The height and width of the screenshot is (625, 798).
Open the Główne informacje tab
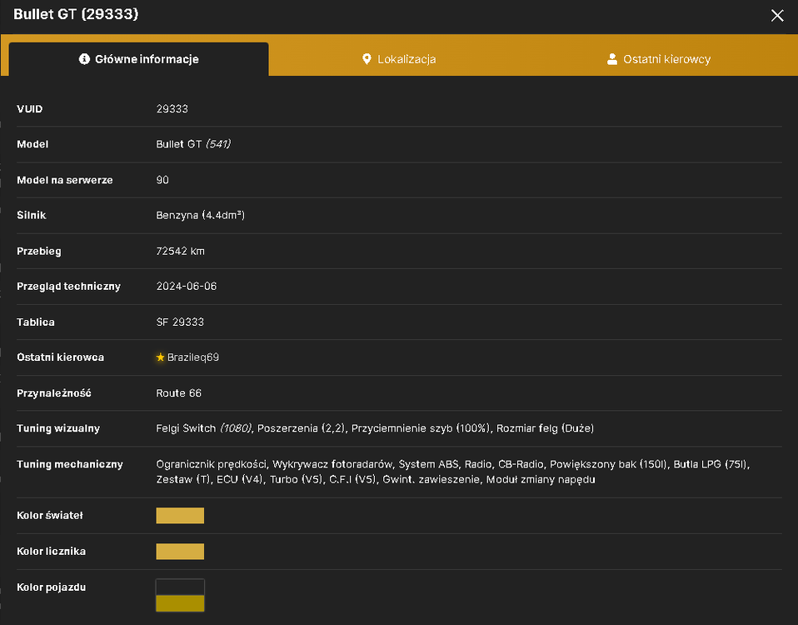tap(138, 59)
